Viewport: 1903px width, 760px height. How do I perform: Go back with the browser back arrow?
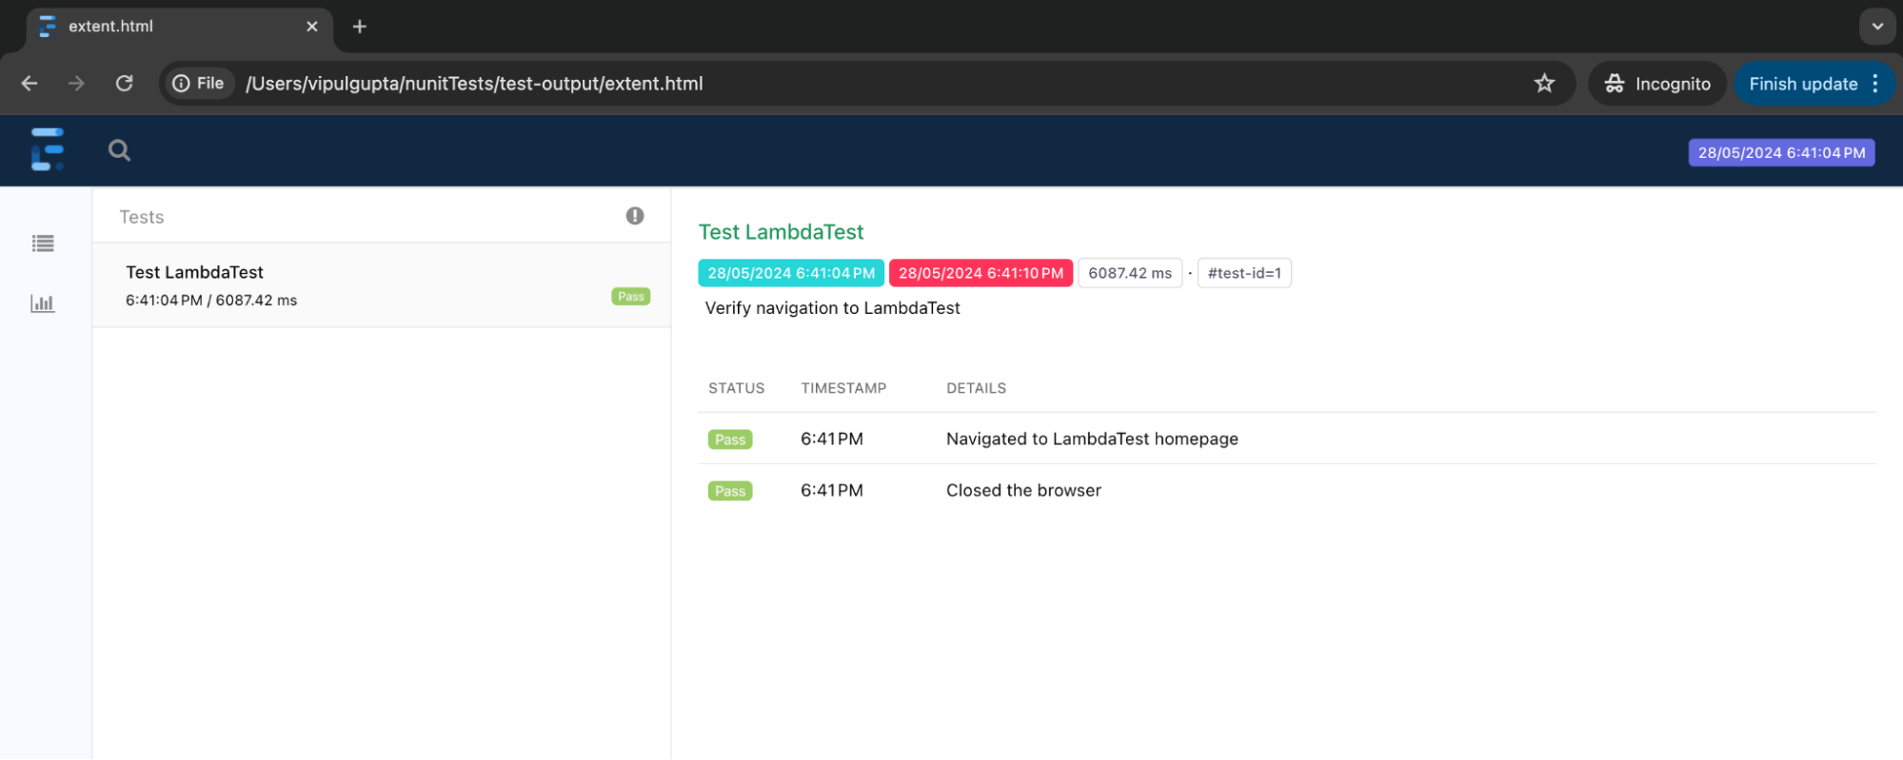[30, 84]
